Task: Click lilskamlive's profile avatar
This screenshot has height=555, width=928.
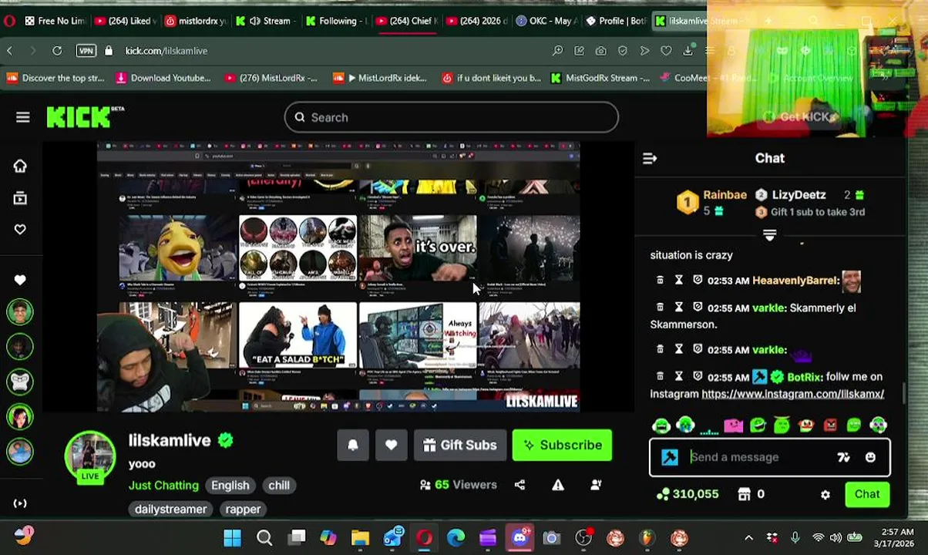Action: click(x=90, y=455)
